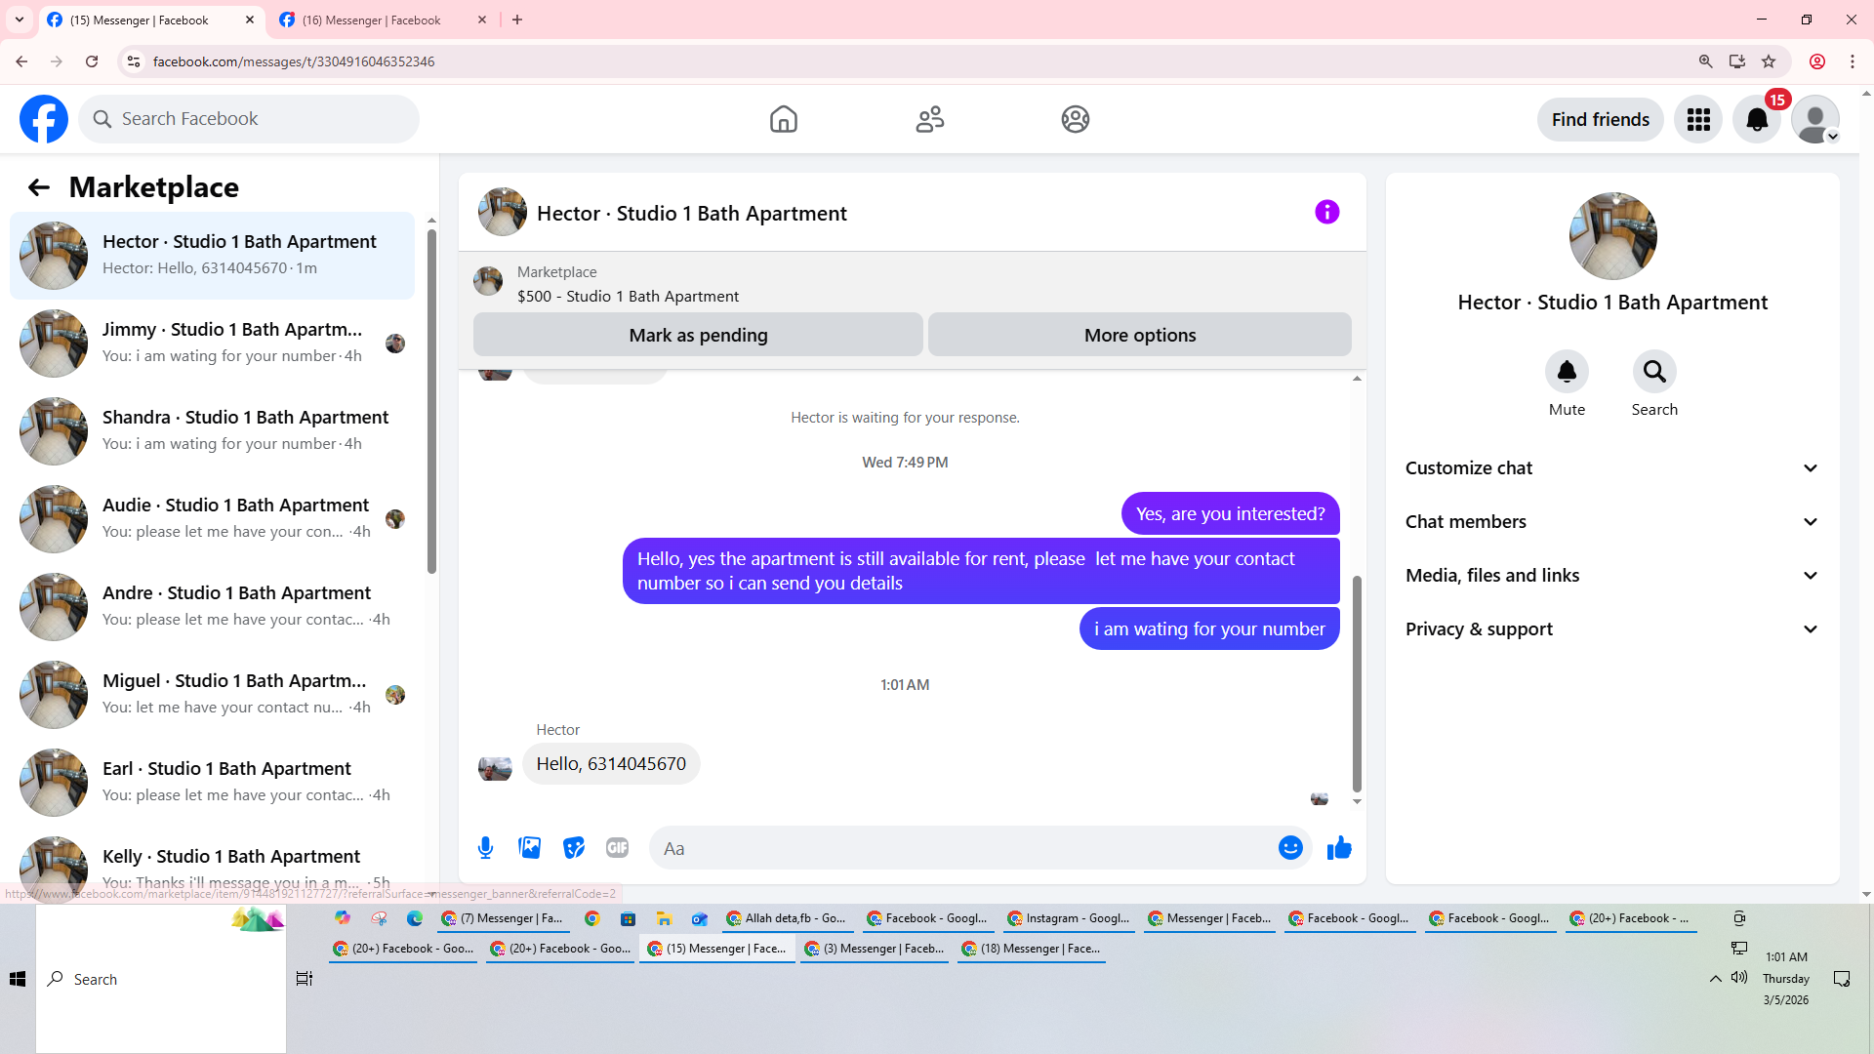Image resolution: width=1874 pixels, height=1054 pixels.
Task: Open More options for the listing
Action: pyautogui.click(x=1140, y=335)
